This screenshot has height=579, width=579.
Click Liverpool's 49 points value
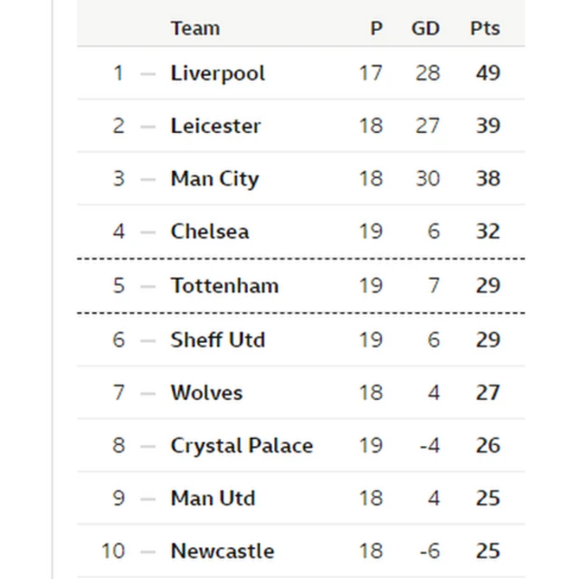click(488, 73)
